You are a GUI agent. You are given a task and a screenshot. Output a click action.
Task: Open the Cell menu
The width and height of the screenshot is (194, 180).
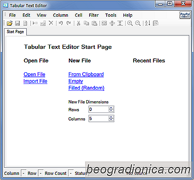[79, 15]
